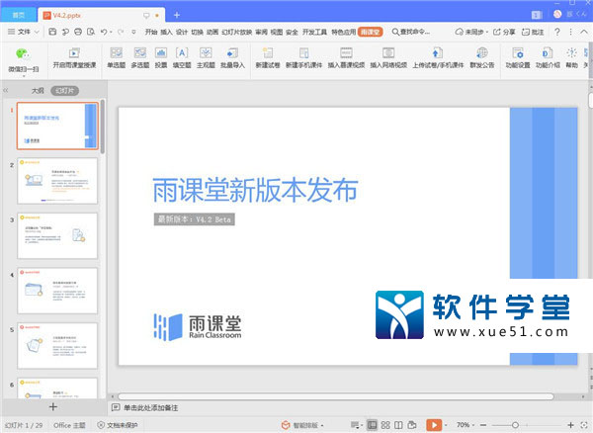Click the notes area 单击此处添加备注

coord(151,407)
